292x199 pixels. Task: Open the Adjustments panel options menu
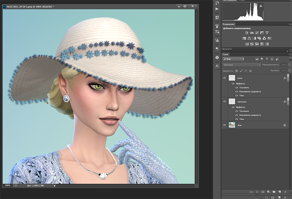coord(290,24)
